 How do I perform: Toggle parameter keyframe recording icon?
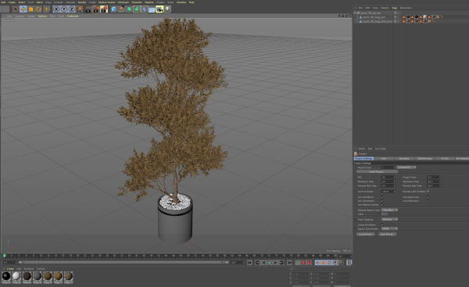tap(335, 263)
